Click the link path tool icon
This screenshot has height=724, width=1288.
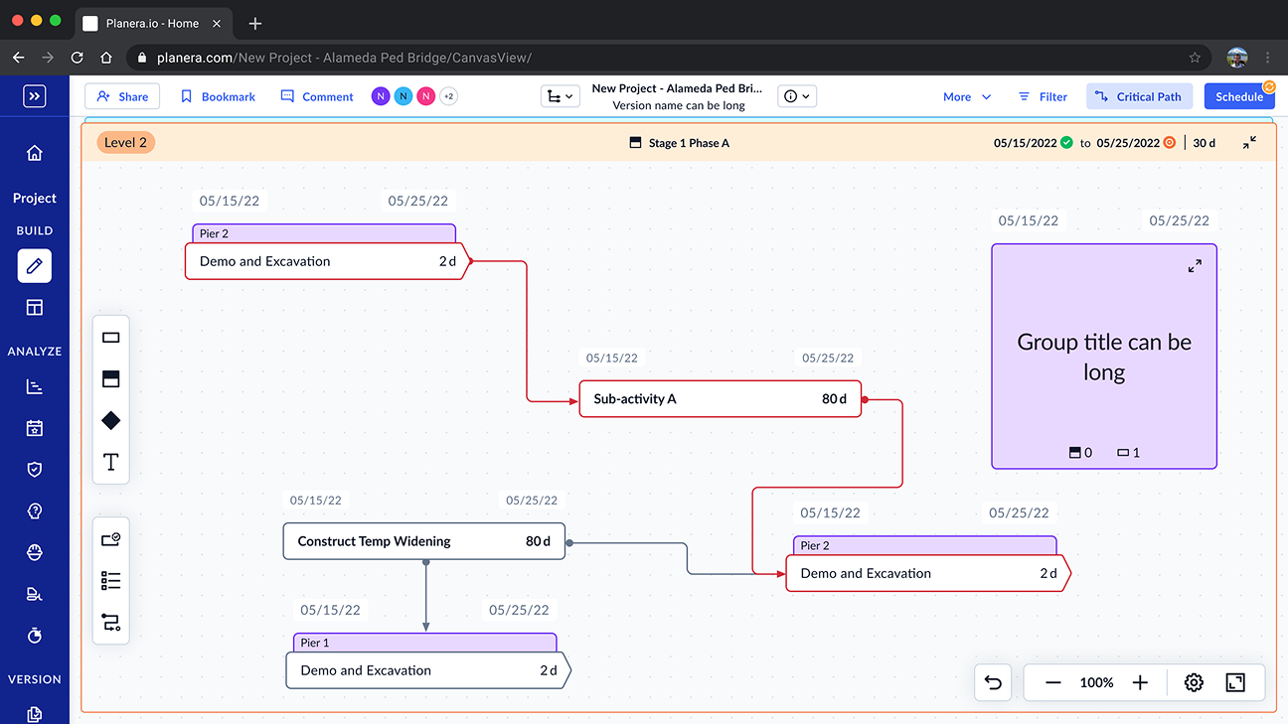(111, 623)
